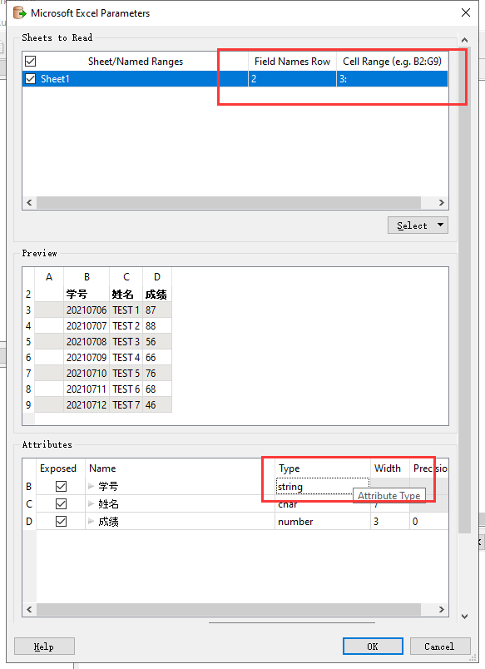Image resolution: width=485 pixels, height=669 pixels.
Task: Click attribute row letter D
Action: [29, 522]
